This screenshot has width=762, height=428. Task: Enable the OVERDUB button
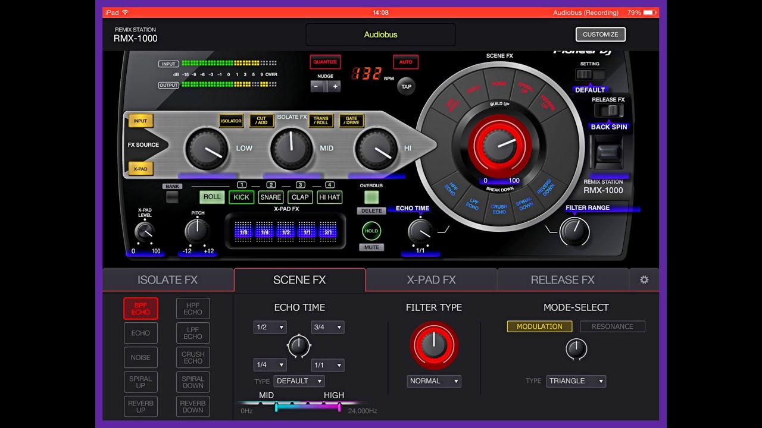[x=371, y=197]
